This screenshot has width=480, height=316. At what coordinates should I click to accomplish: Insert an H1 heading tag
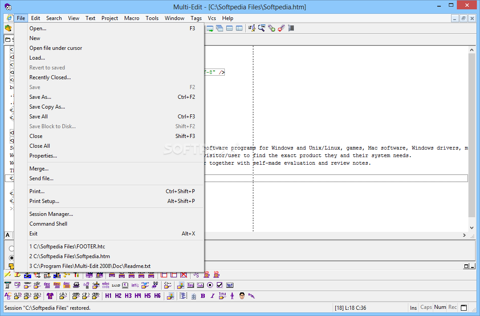[x=108, y=296]
